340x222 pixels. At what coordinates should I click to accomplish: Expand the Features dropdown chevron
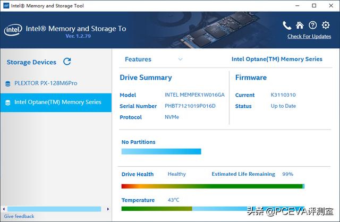181,59
